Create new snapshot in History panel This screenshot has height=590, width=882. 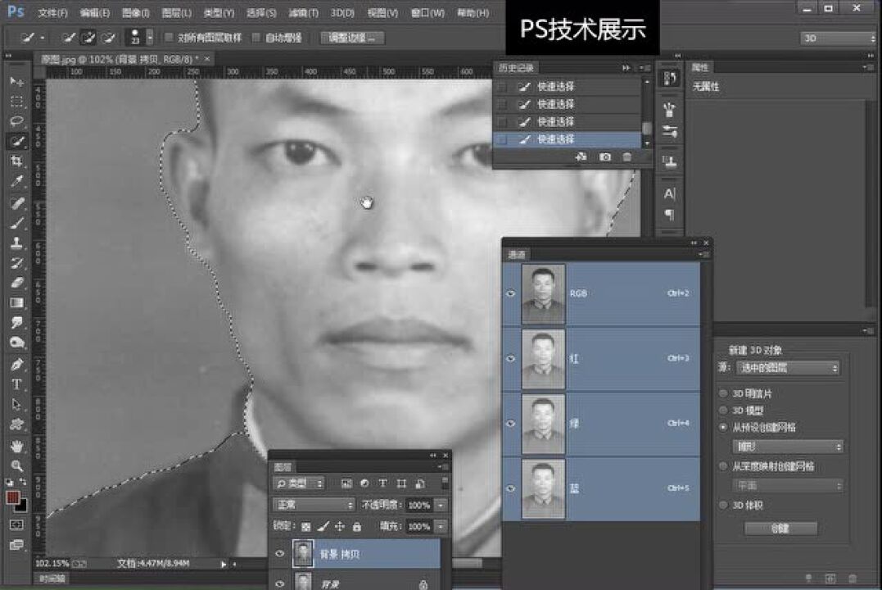[x=604, y=157]
